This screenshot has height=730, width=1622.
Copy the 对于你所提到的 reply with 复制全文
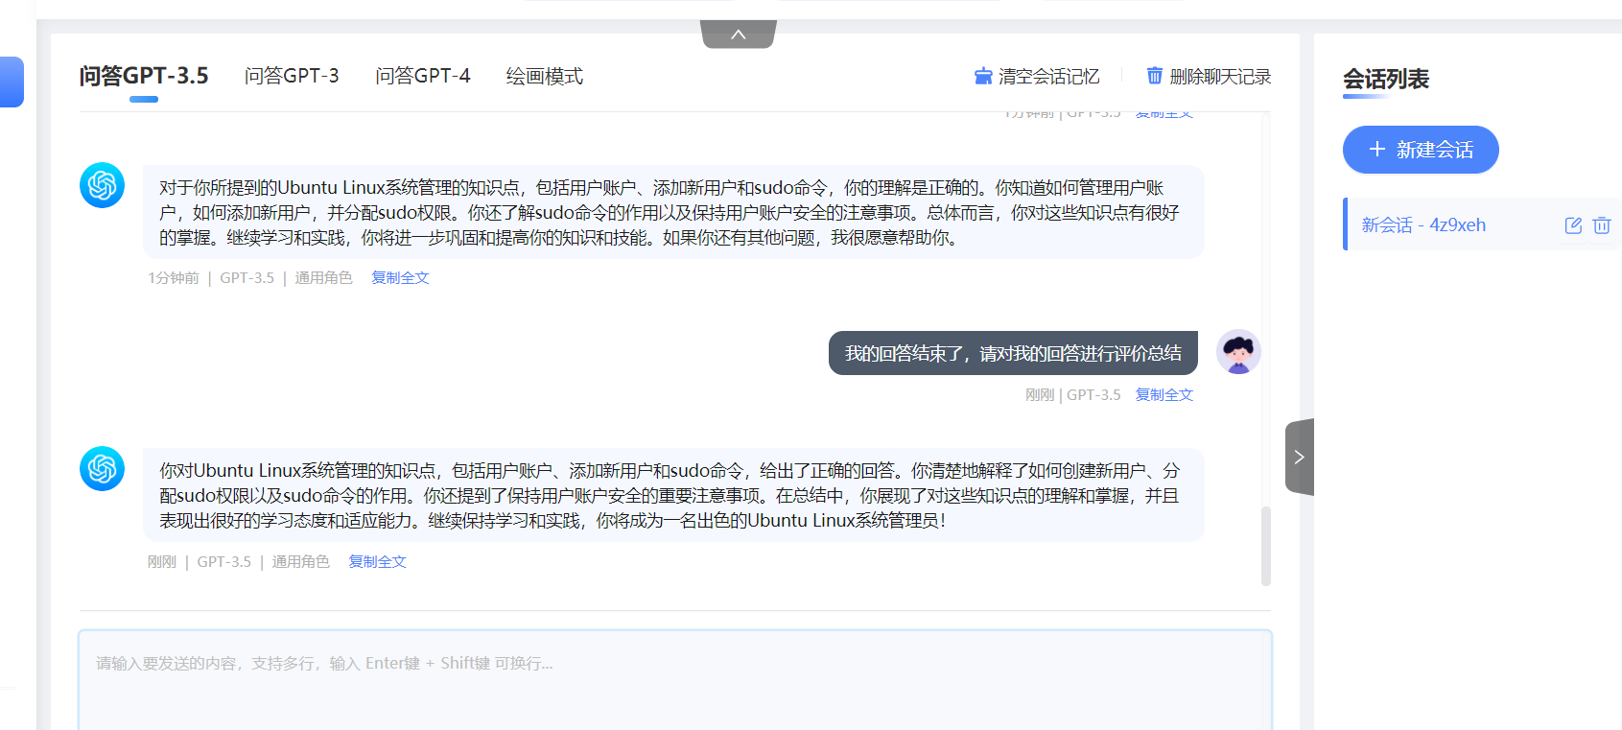coord(400,277)
